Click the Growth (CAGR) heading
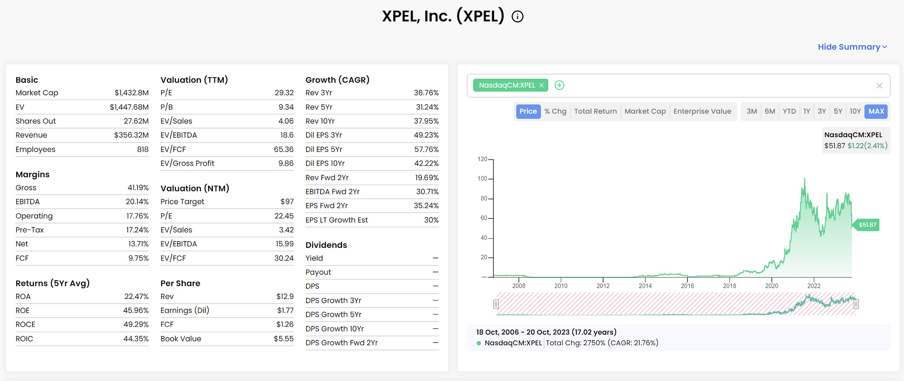This screenshot has width=904, height=381. click(337, 80)
